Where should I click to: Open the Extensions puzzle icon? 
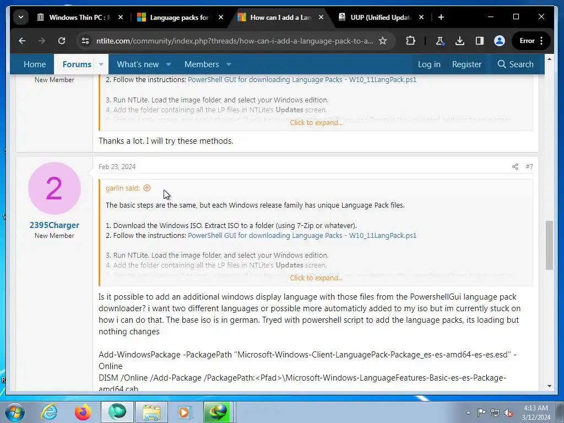tap(410, 41)
